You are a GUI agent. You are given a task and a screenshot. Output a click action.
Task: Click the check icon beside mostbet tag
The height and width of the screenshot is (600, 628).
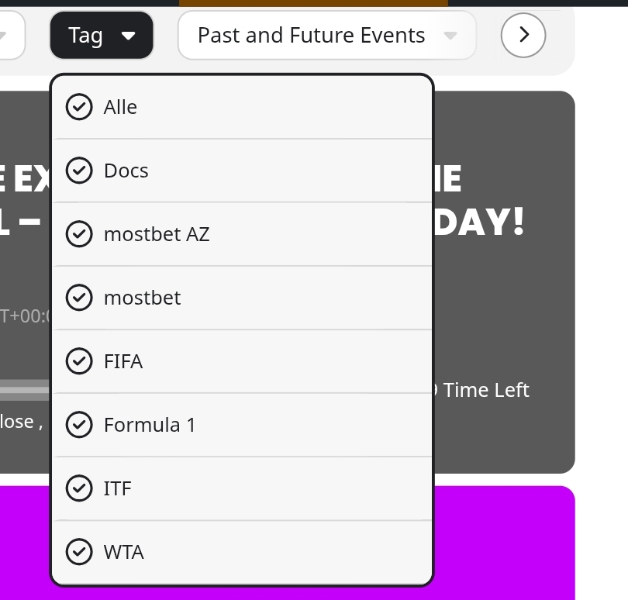[x=79, y=298]
